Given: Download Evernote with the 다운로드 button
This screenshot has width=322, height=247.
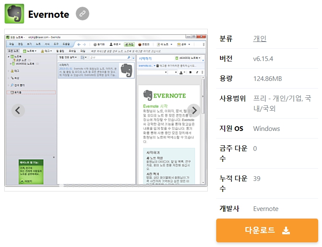Looking at the screenshot, I should (x=267, y=230).
